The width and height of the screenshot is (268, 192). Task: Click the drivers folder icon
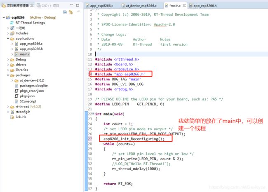pyautogui.click(x=12, y=65)
